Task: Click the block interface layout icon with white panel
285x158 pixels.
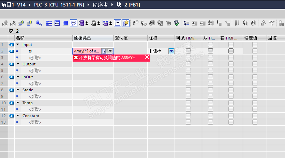Action: pyautogui.click(x=57, y=23)
